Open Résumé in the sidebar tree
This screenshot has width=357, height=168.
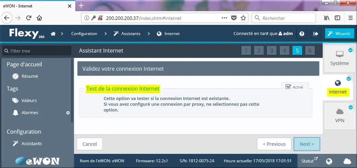tap(25, 76)
